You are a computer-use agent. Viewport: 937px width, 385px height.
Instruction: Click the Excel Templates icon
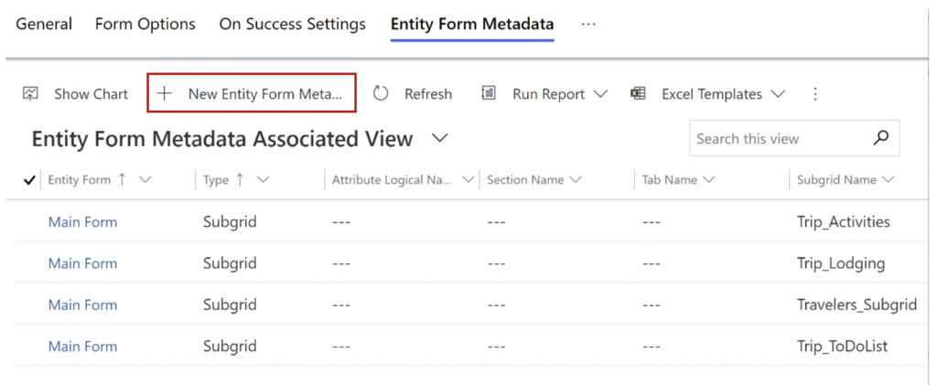point(638,94)
